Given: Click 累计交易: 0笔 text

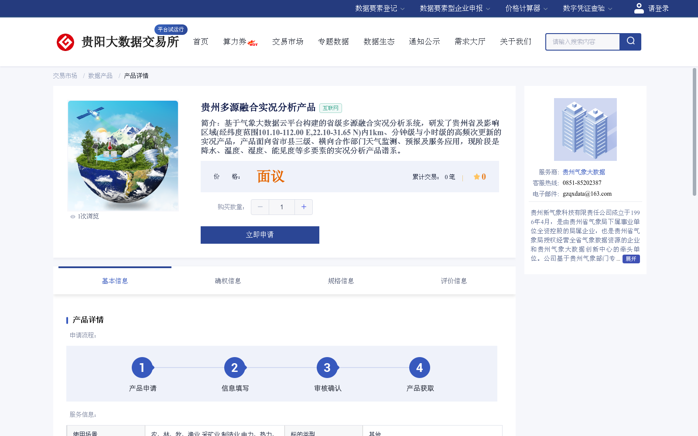Looking at the screenshot, I should (x=434, y=177).
